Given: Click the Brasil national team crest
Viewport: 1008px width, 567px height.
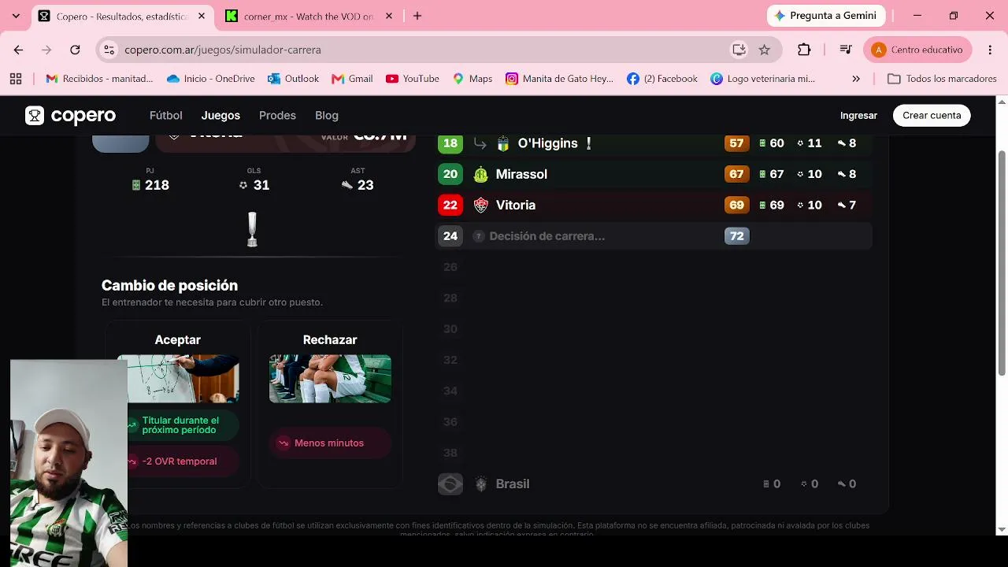Looking at the screenshot, I should coord(480,484).
